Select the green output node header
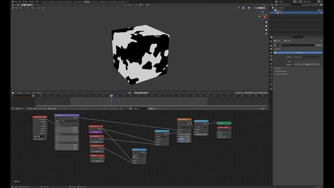Screen dimensions: 334x188 point(224,123)
